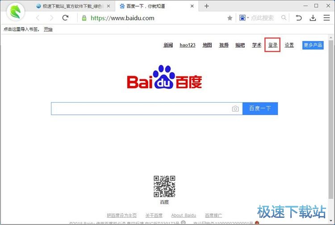Open the downloads icon
The image size is (335, 225).
pos(313,18)
